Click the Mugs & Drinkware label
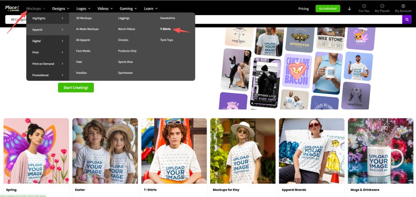This screenshot has height=197, width=416. point(365,190)
